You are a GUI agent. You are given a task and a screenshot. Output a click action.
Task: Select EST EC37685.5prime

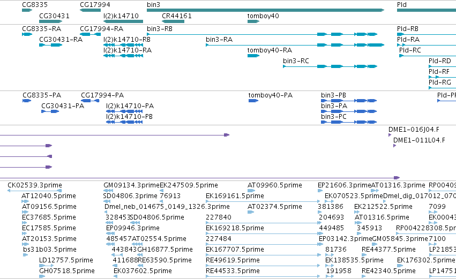(x=49, y=217)
